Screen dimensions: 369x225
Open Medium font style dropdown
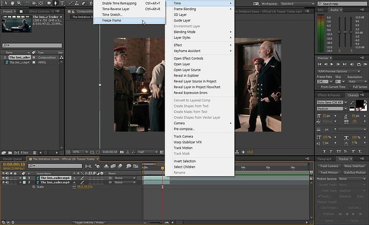(332, 108)
